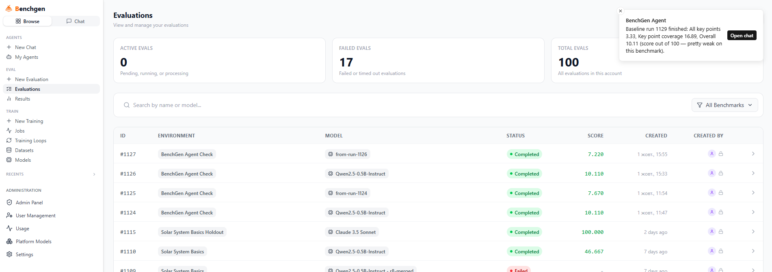Image resolution: width=772 pixels, height=272 pixels.
Task: Expand evaluation row #1110 with its chevron
Action: pos(753,251)
